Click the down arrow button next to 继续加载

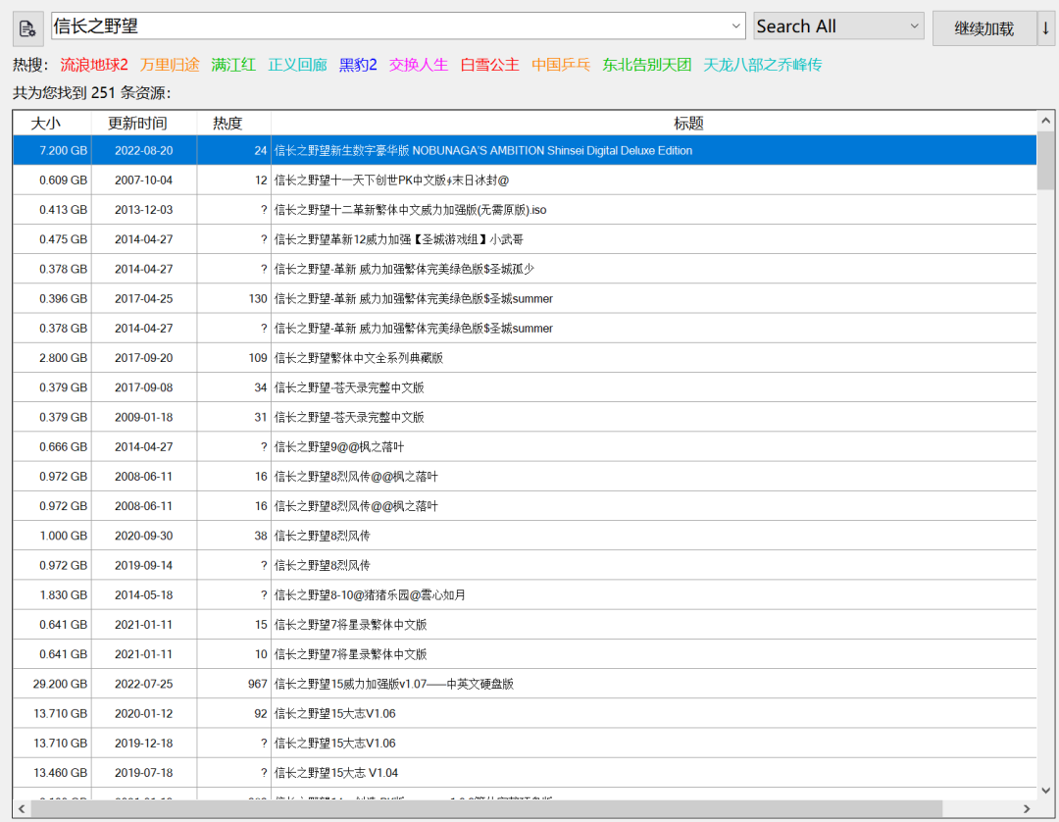tap(1045, 28)
